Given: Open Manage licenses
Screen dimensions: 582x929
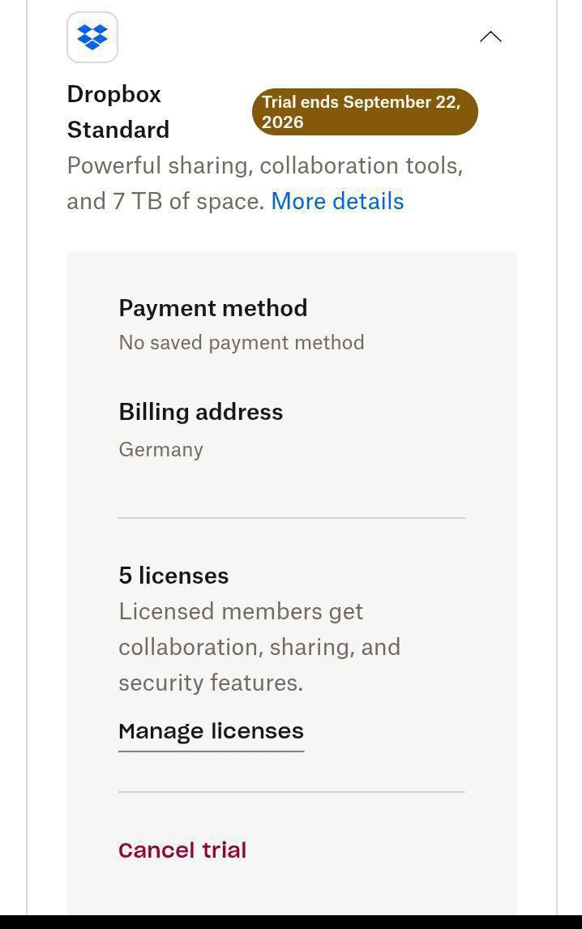Looking at the screenshot, I should [211, 732].
